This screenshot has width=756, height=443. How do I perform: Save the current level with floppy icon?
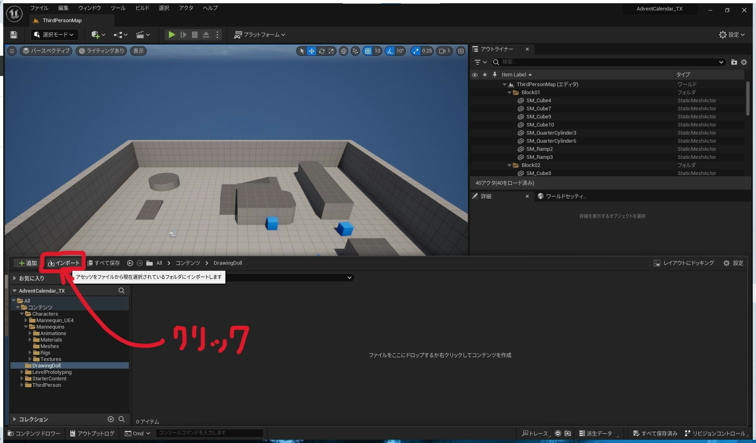14,35
